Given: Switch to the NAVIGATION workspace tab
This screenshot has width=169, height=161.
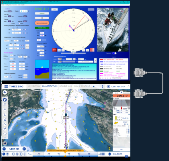Looking at the screenshot, I should point(34,86).
